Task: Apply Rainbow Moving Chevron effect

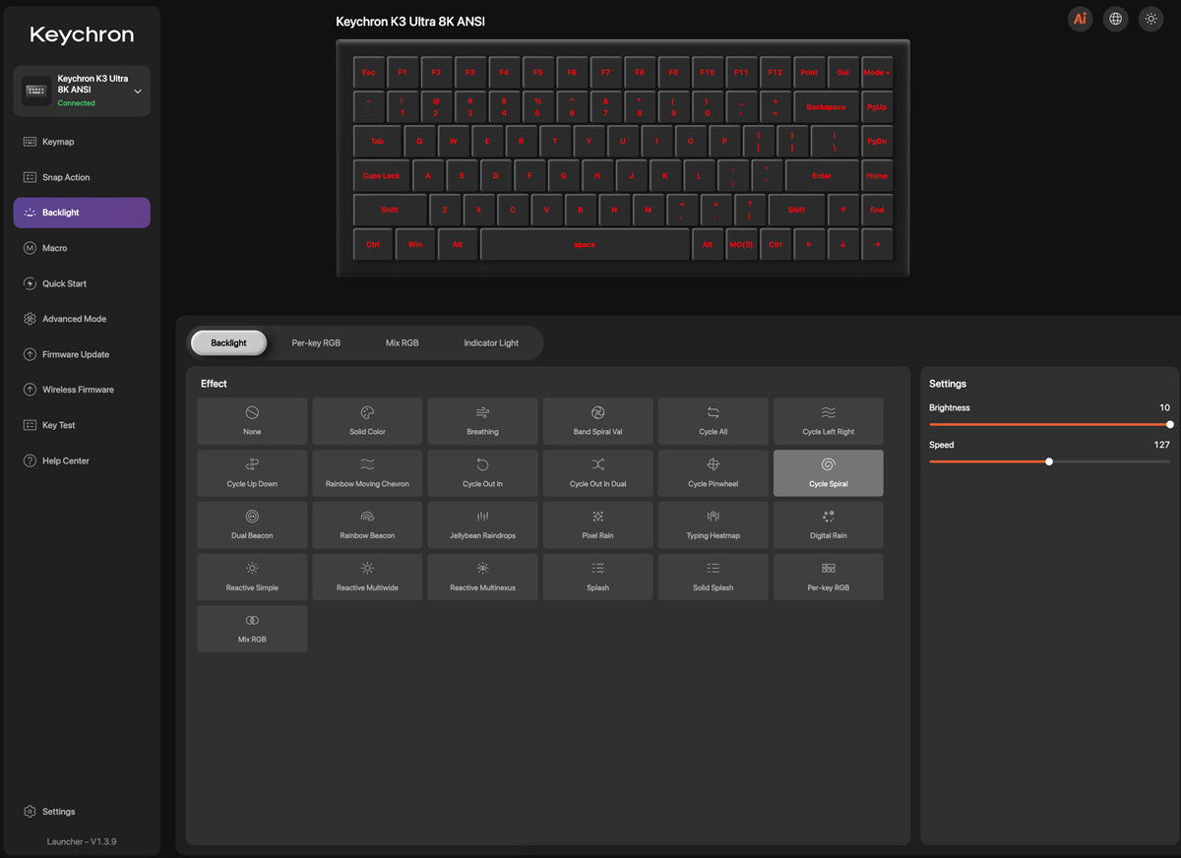Action: coord(367,473)
